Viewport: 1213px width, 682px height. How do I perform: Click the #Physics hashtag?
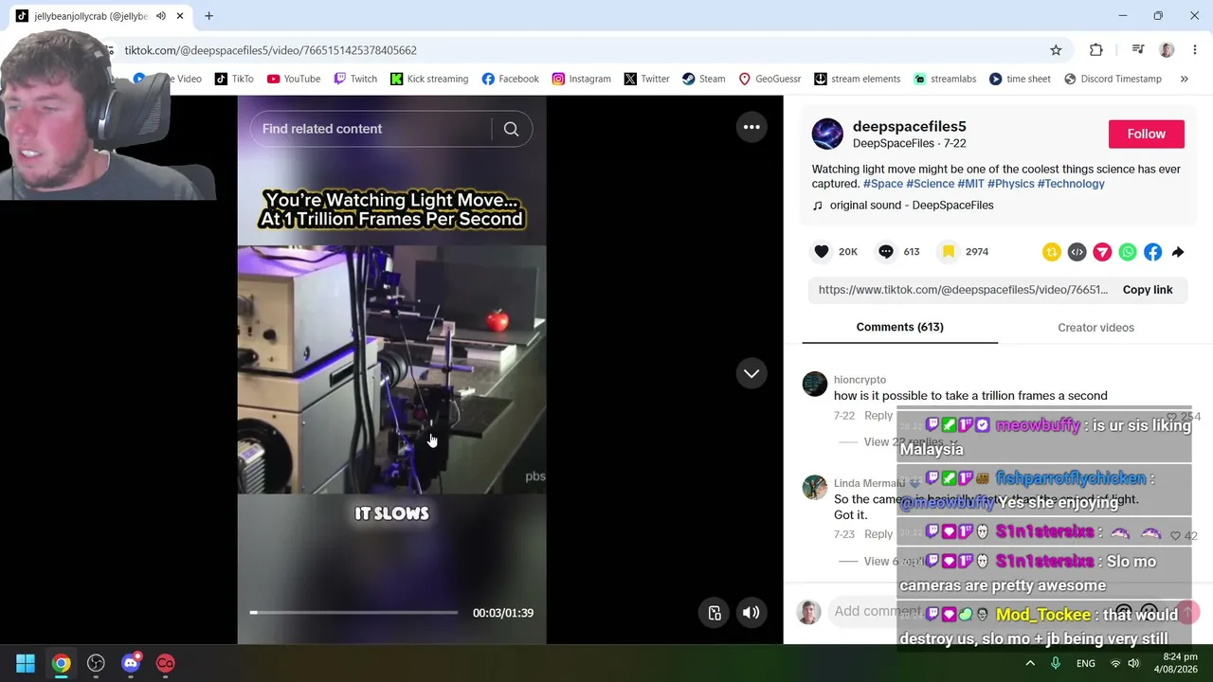point(1011,184)
